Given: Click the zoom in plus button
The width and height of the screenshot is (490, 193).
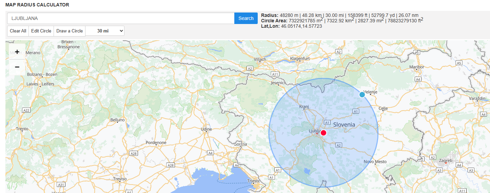Looking at the screenshot, I should pyautogui.click(x=17, y=52).
